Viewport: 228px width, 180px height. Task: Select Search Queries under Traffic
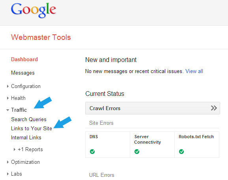pyautogui.click(x=29, y=119)
